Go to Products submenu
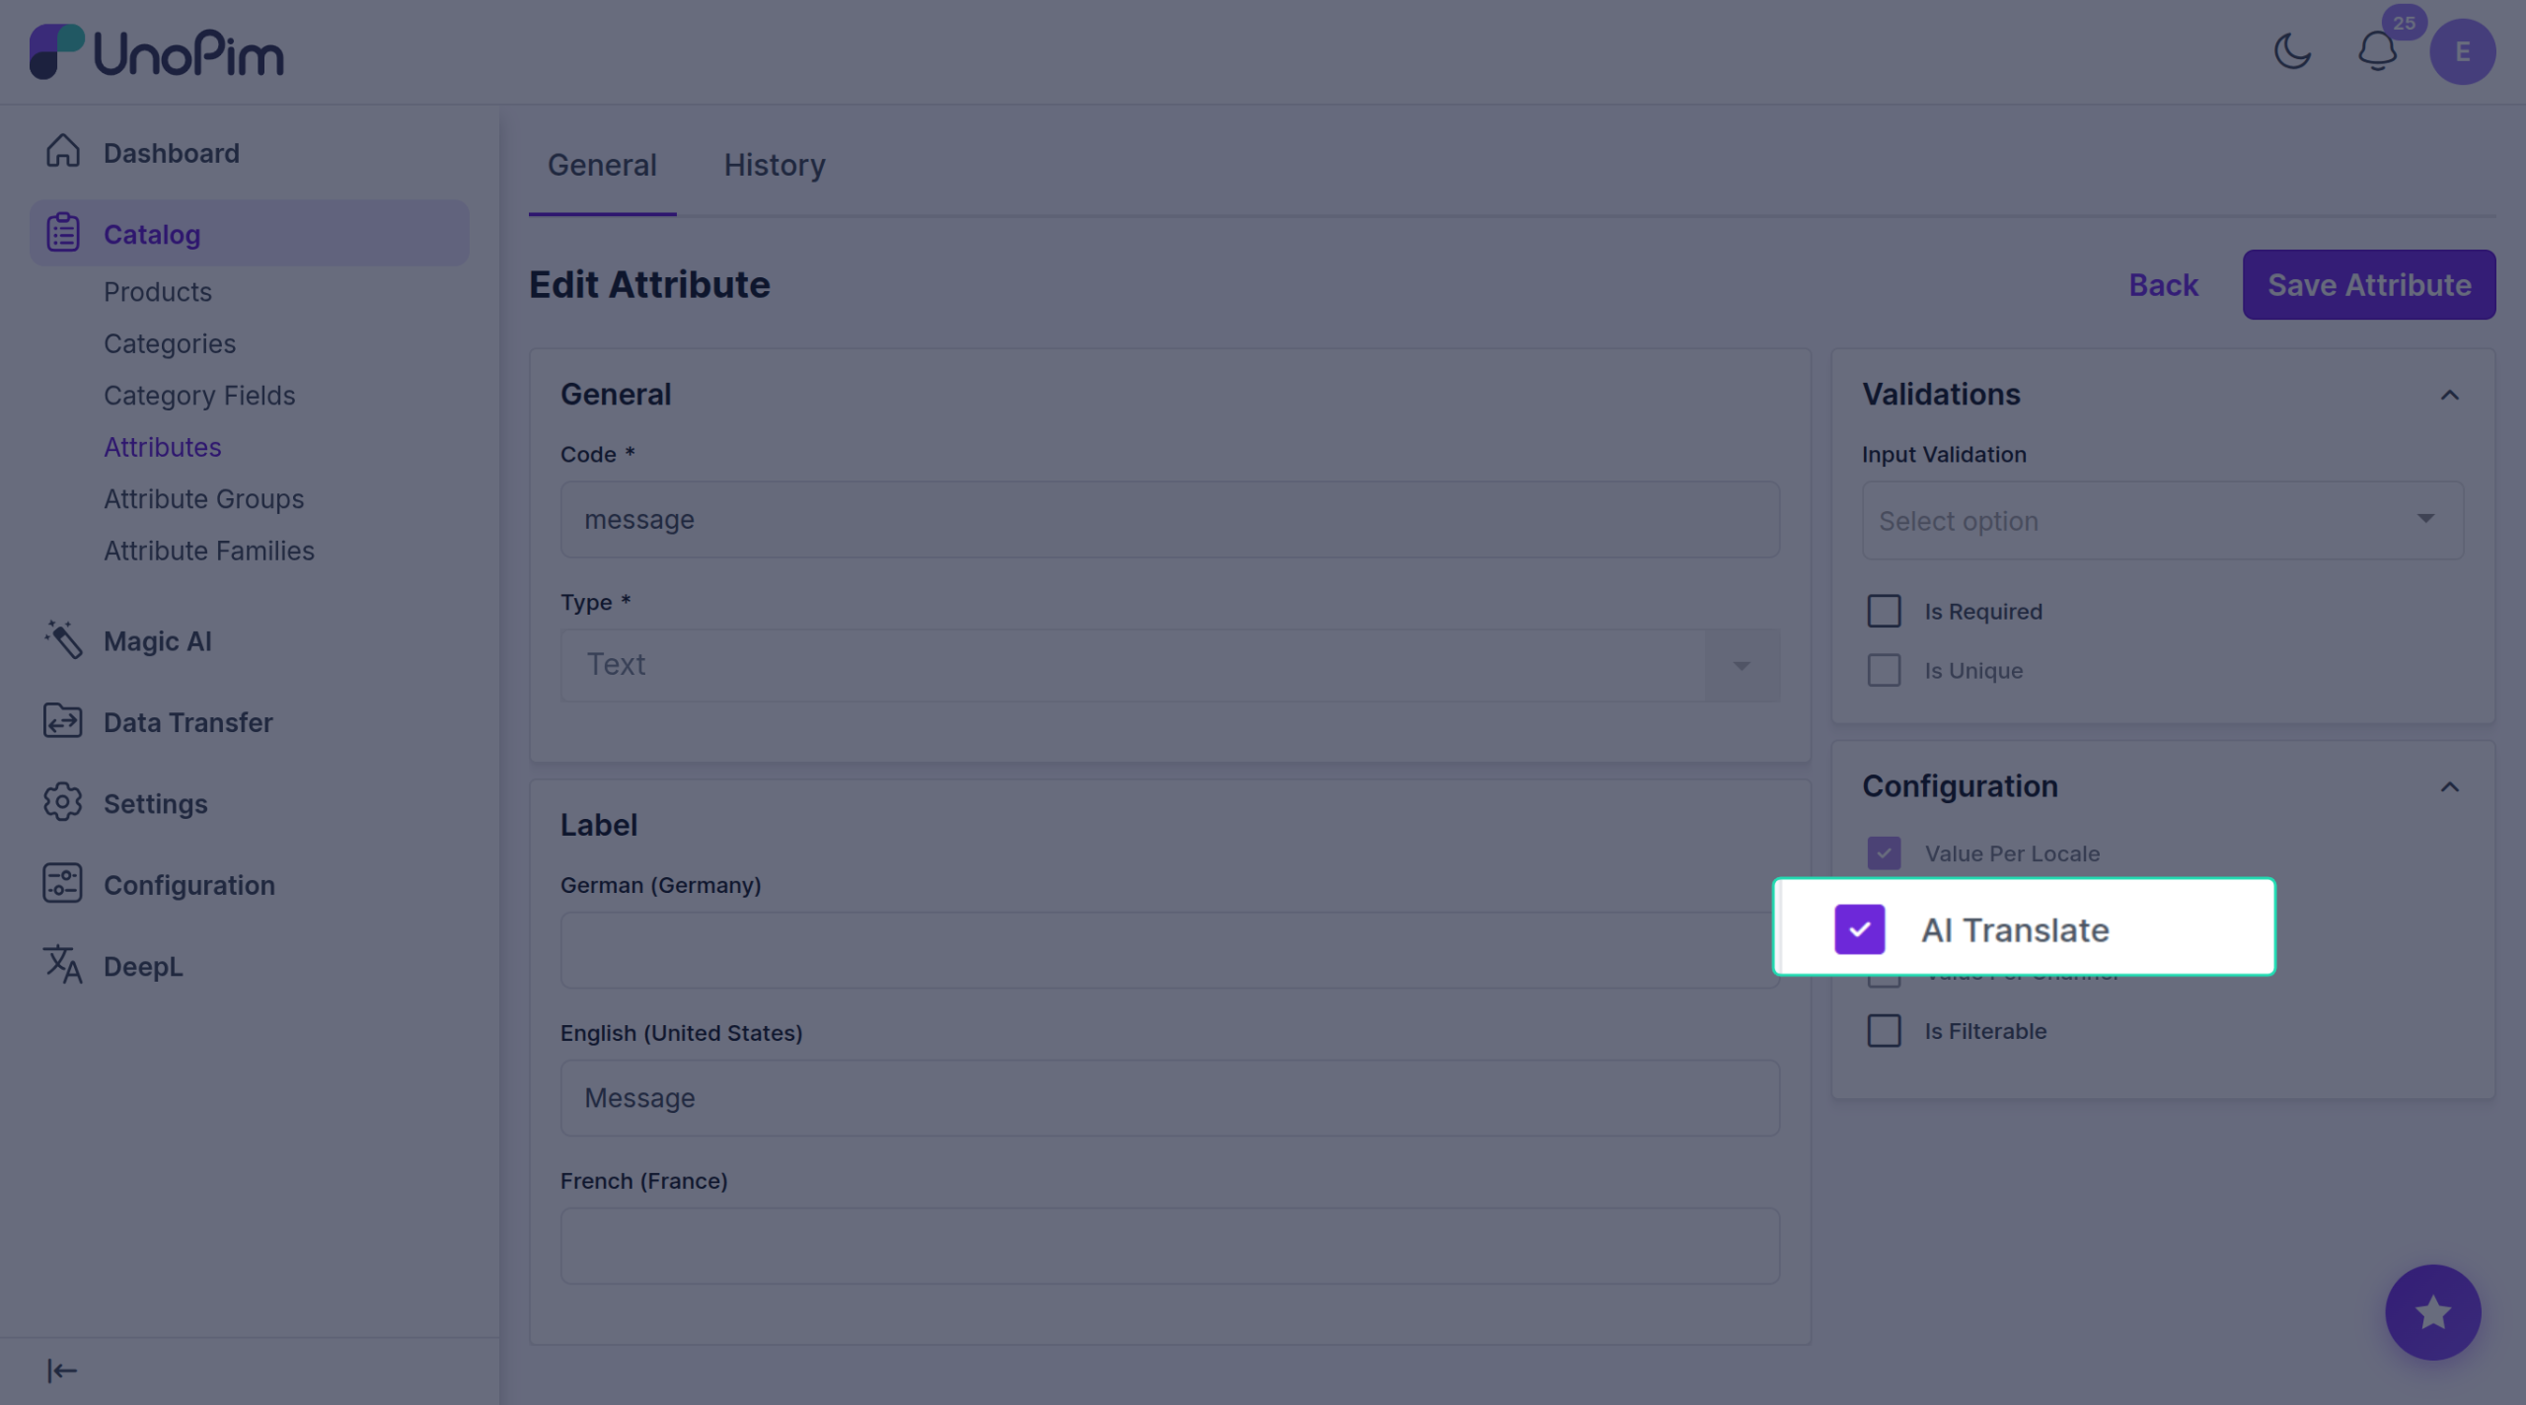This screenshot has width=2526, height=1405. click(158, 292)
